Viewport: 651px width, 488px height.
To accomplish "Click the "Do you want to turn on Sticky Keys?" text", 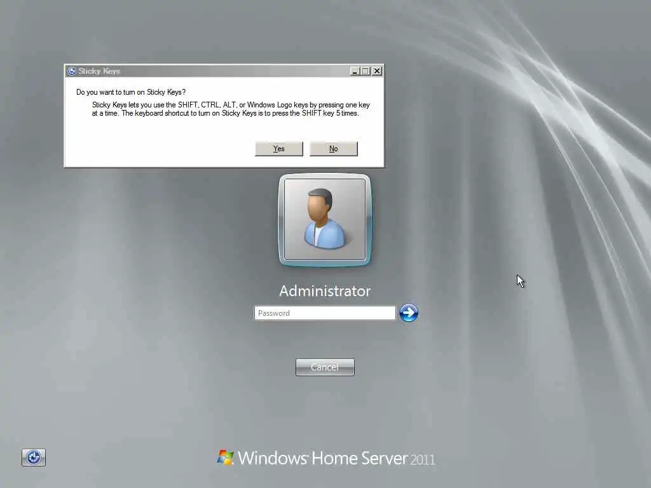I will [131, 92].
